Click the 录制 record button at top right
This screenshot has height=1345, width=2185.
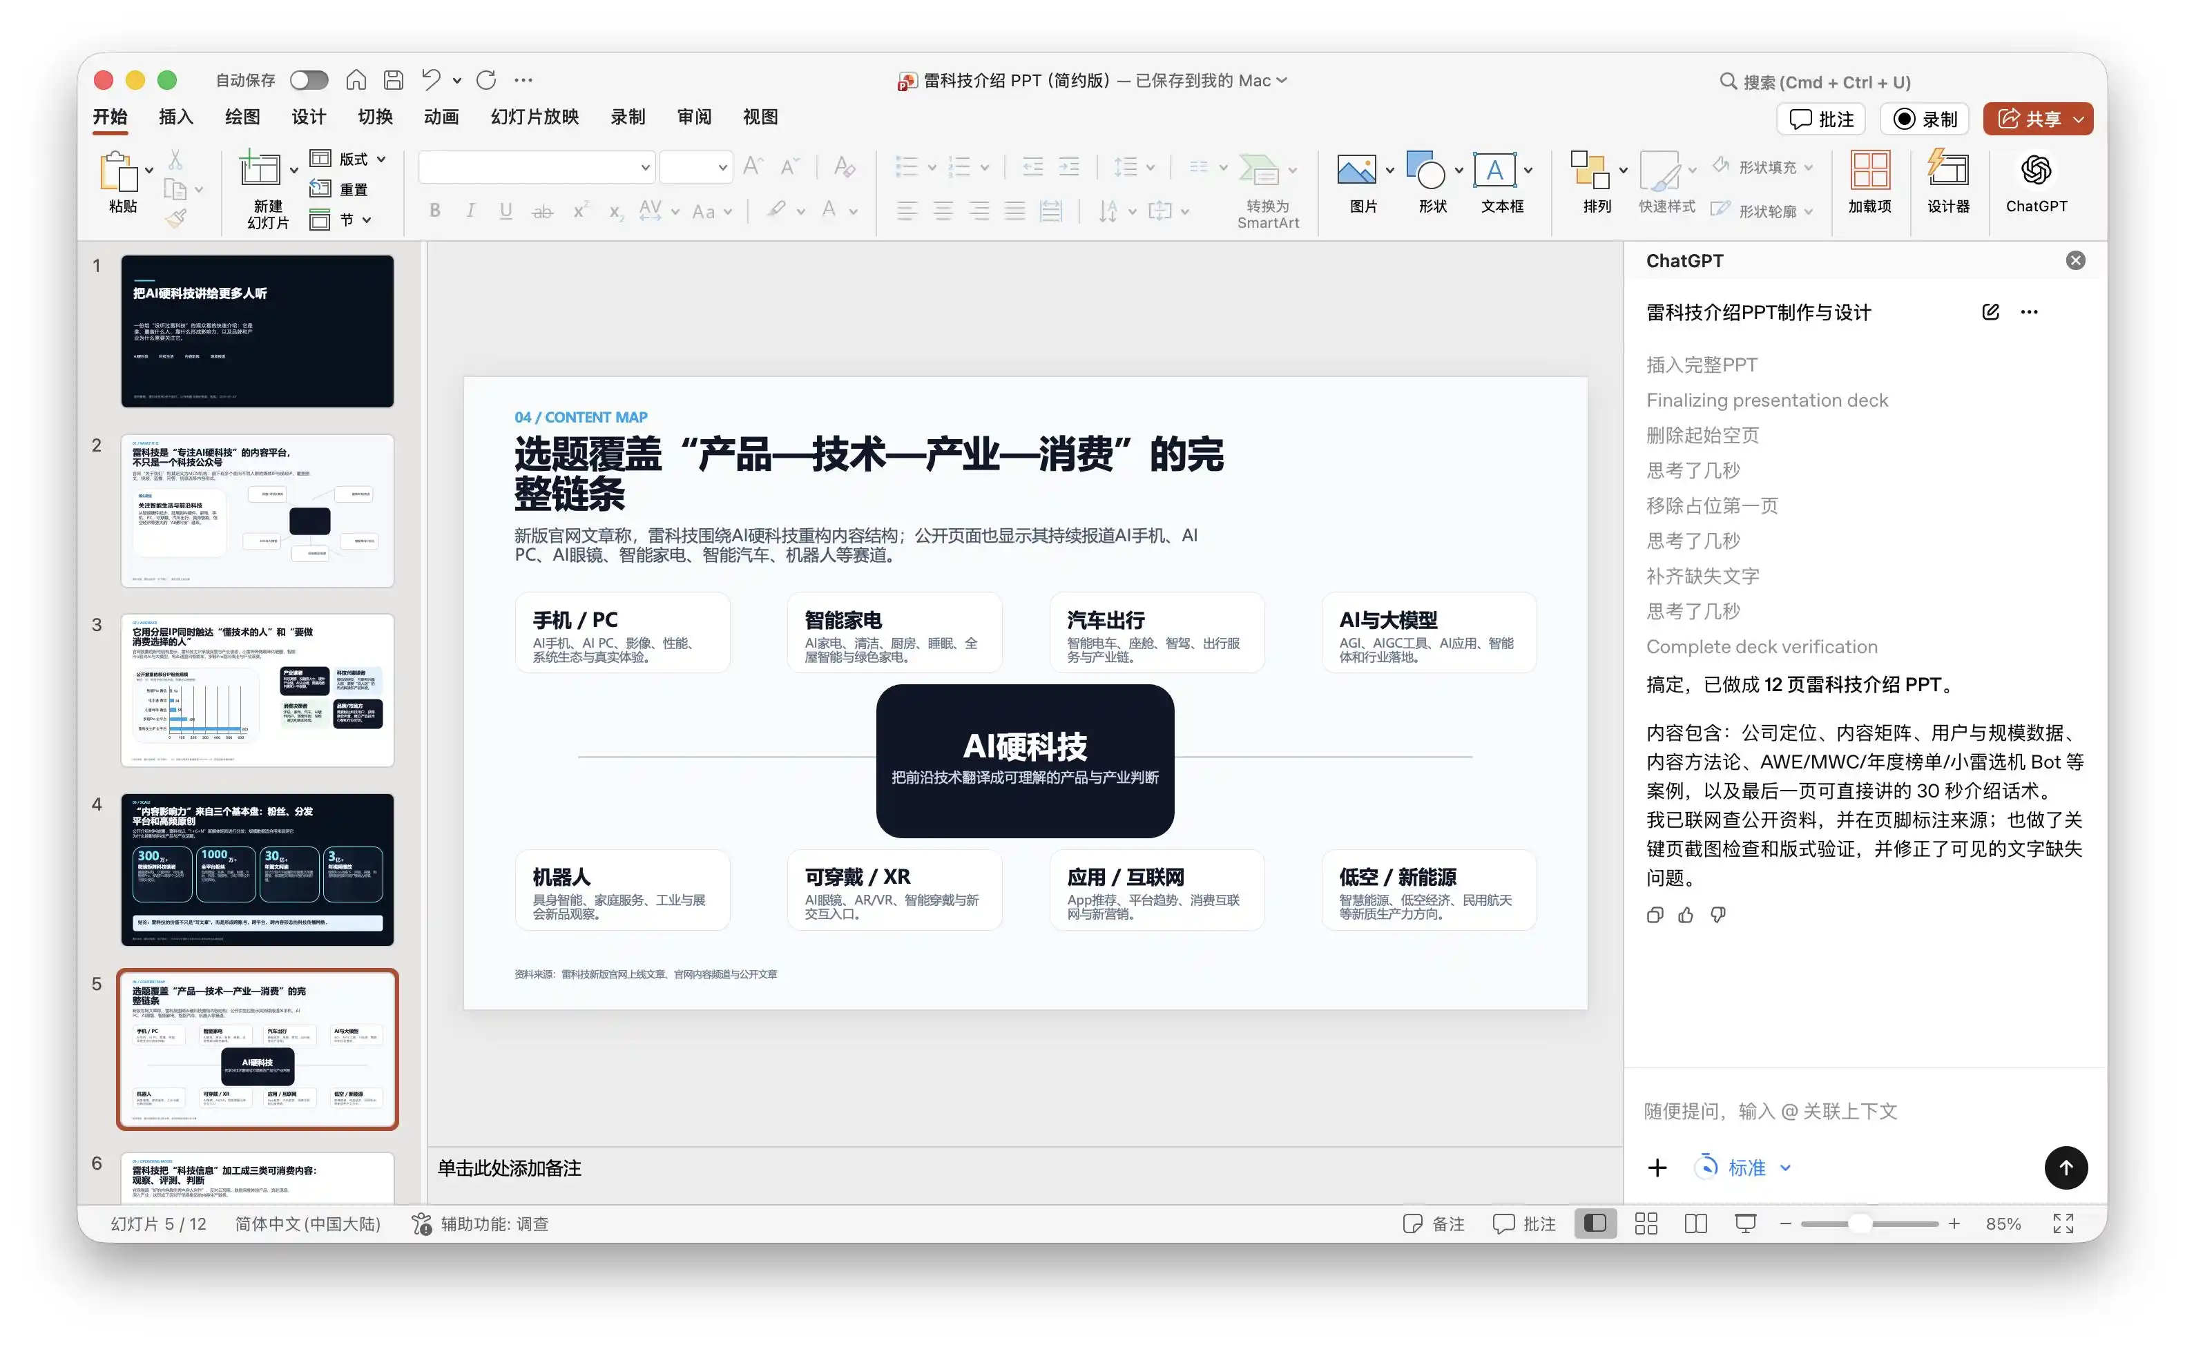tap(1925, 119)
